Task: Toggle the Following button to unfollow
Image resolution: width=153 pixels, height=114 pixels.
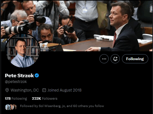Action: pos(135,59)
